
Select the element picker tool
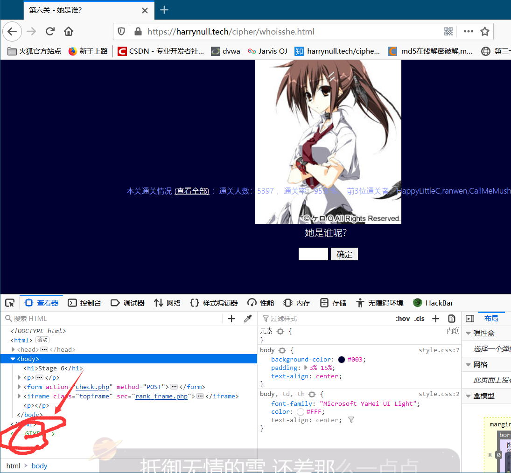click(x=9, y=303)
